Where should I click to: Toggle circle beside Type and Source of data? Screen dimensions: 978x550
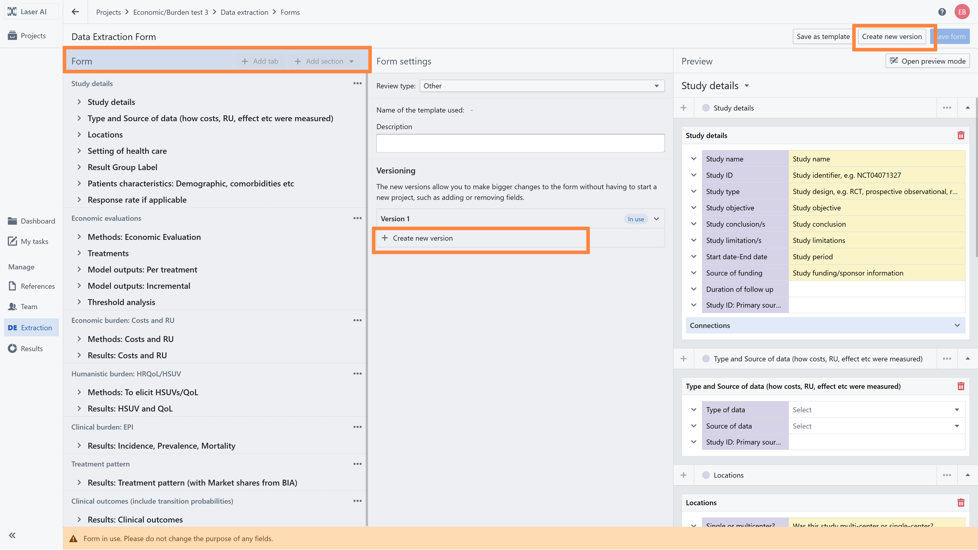pos(706,359)
